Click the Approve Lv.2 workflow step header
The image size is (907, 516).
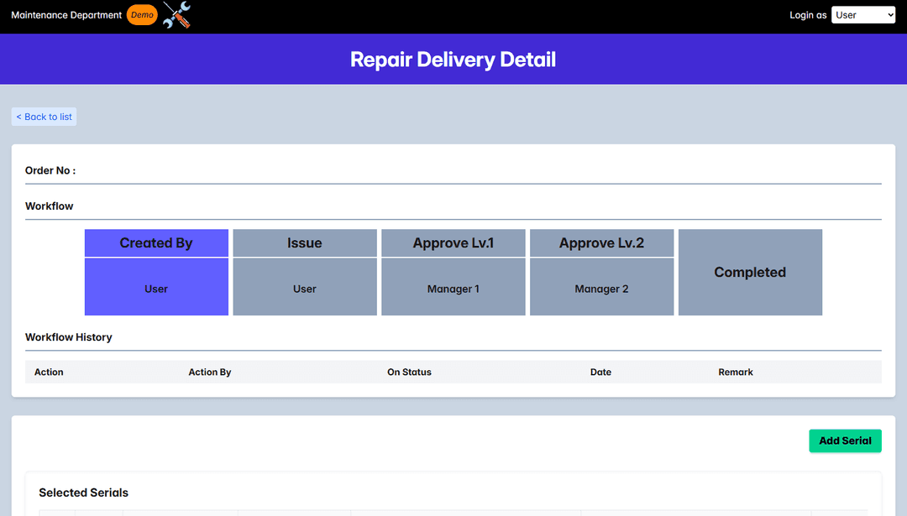pyautogui.click(x=601, y=243)
